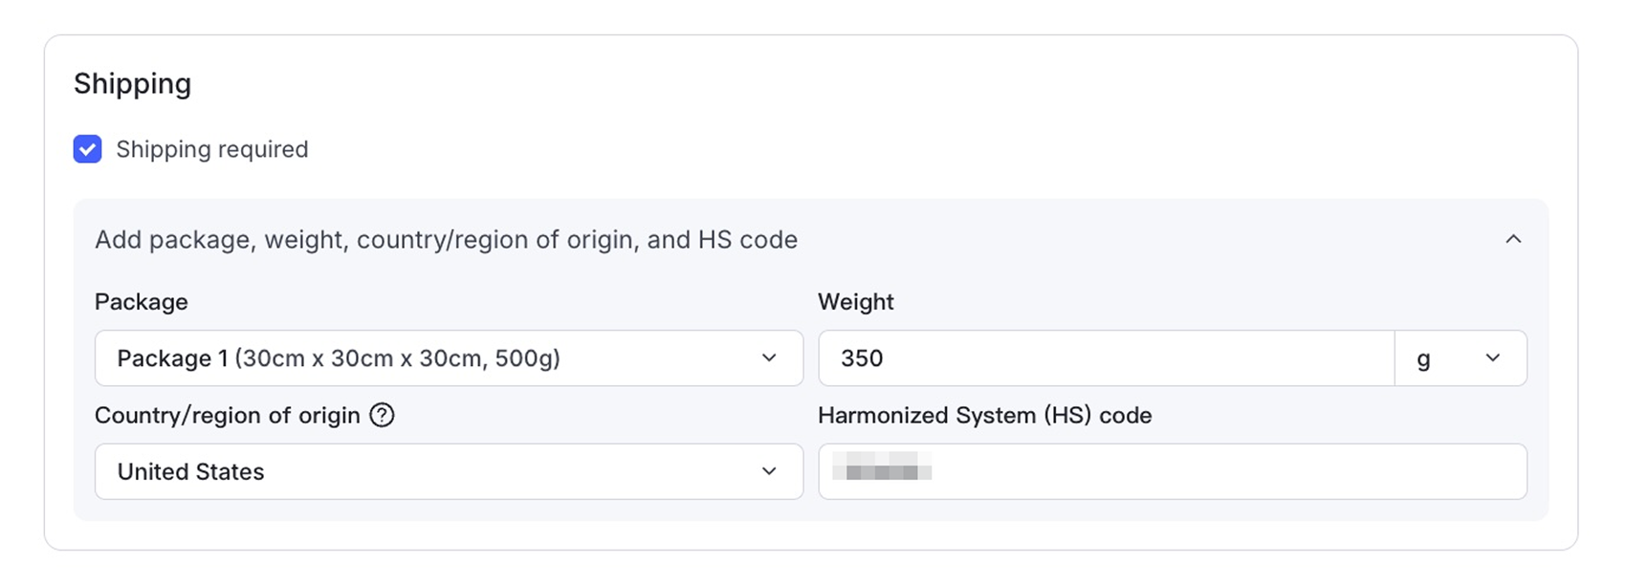Open the Country/region of origin dropdown
This screenshot has width=1626, height=585.
tap(449, 471)
